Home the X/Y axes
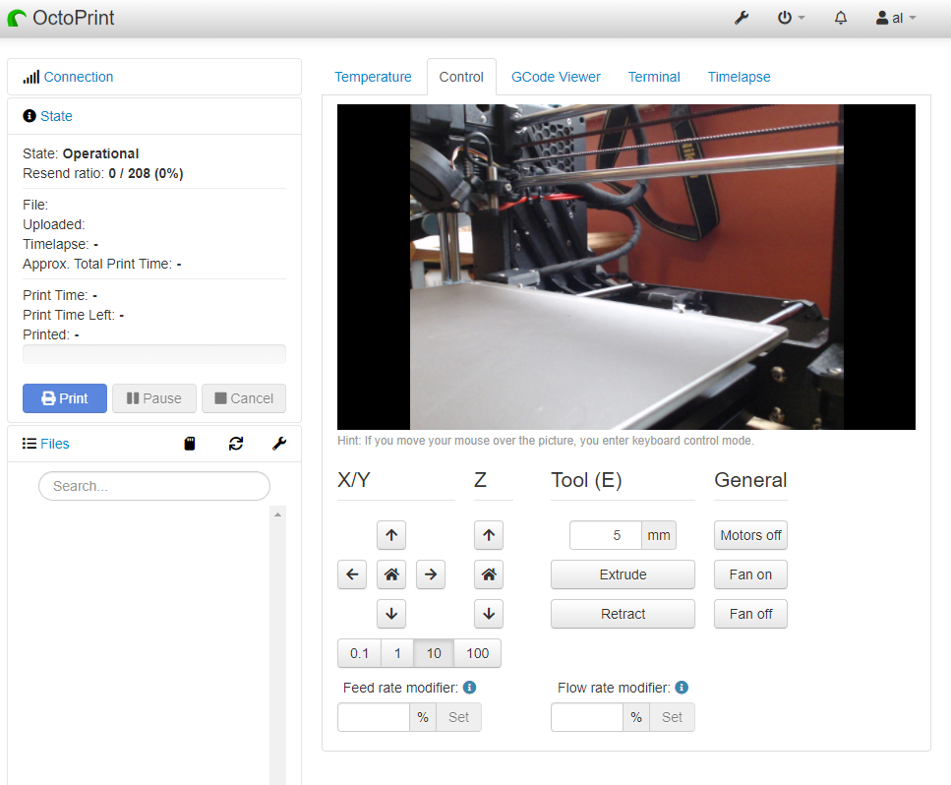The width and height of the screenshot is (951, 785). [x=391, y=574]
